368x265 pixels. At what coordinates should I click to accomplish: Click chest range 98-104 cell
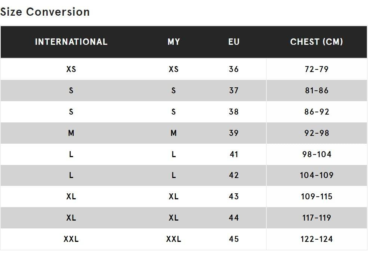(x=316, y=155)
